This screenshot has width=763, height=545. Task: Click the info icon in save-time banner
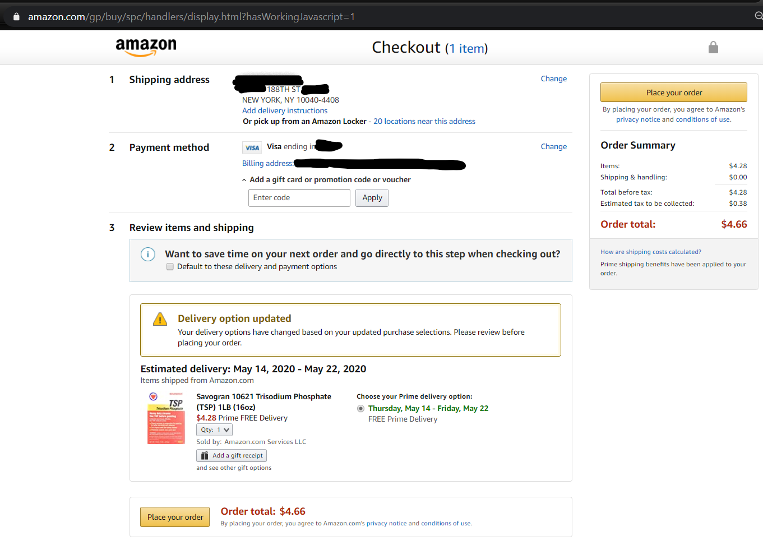pyautogui.click(x=147, y=255)
